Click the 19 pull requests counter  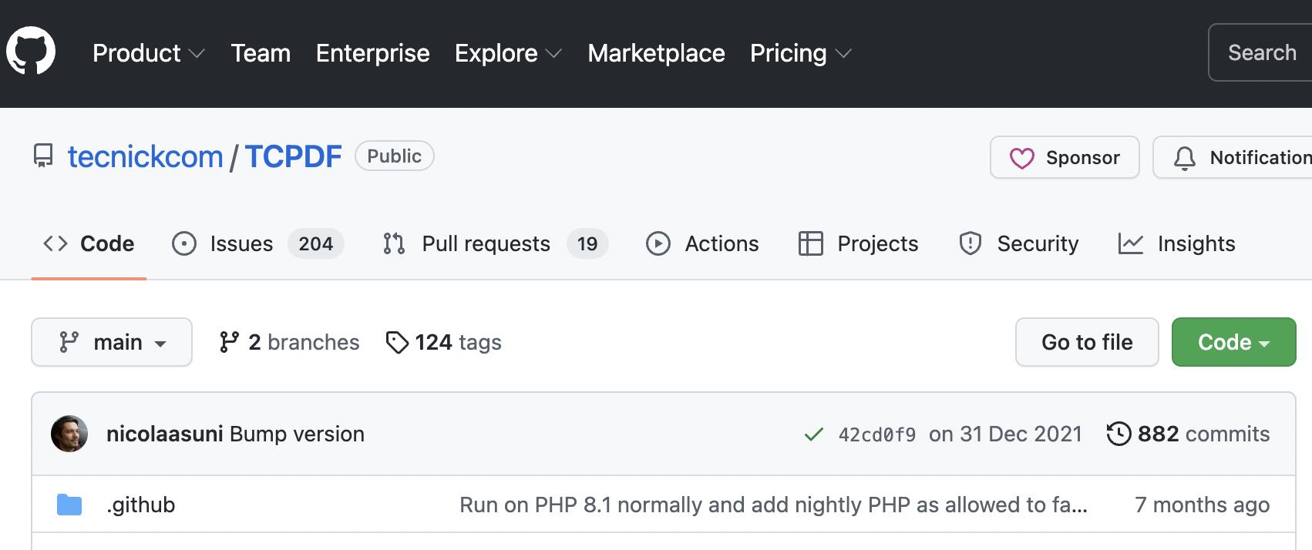click(587, 243)
